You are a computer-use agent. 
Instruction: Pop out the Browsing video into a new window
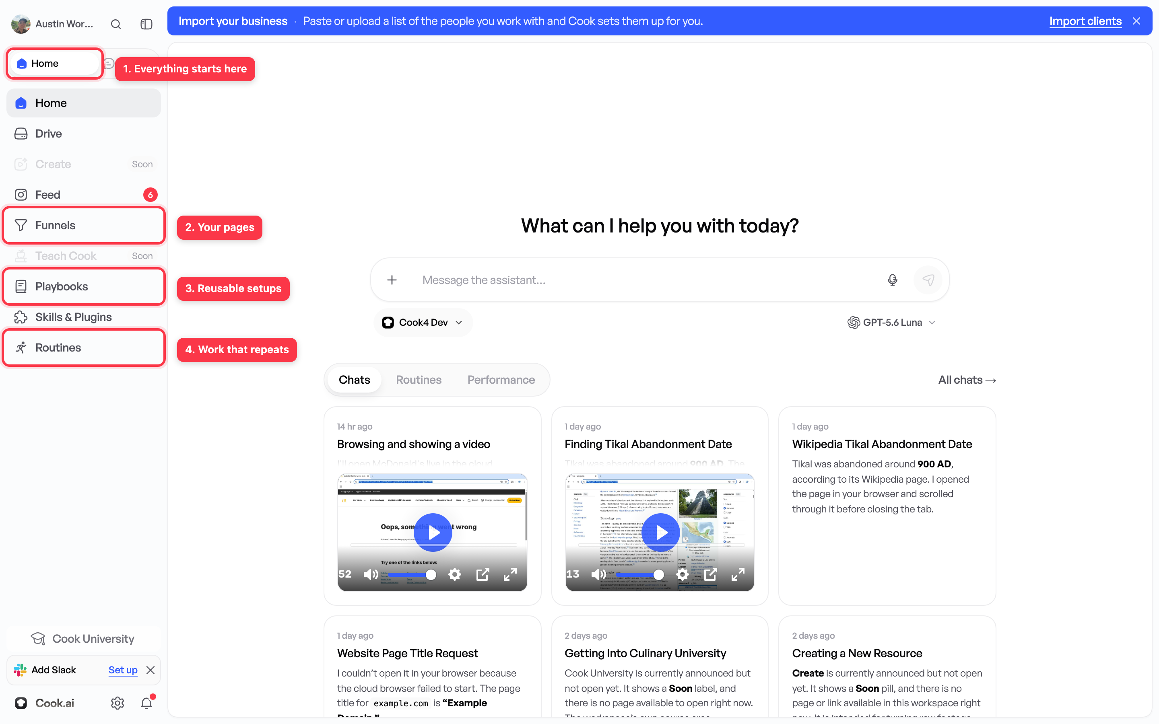(x=483, y=574)
